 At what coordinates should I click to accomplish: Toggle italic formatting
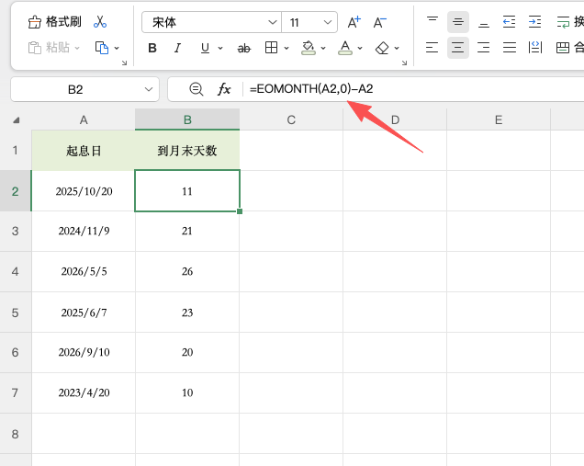coord(177,48)
